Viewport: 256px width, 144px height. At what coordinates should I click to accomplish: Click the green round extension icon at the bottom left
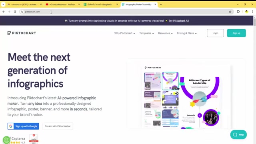click(x=6, y=140)
